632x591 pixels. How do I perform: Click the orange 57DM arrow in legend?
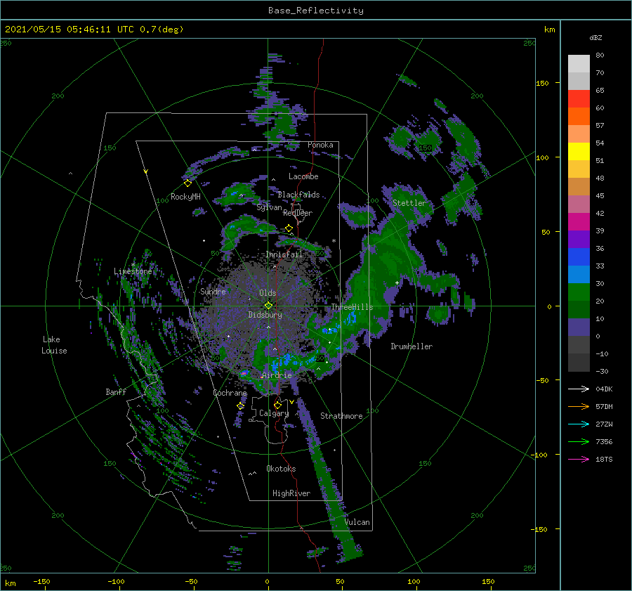(x=579, y=407)
